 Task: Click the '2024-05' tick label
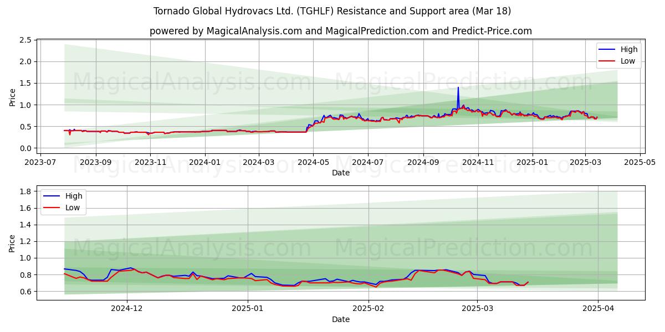click(x=313, y=162)
